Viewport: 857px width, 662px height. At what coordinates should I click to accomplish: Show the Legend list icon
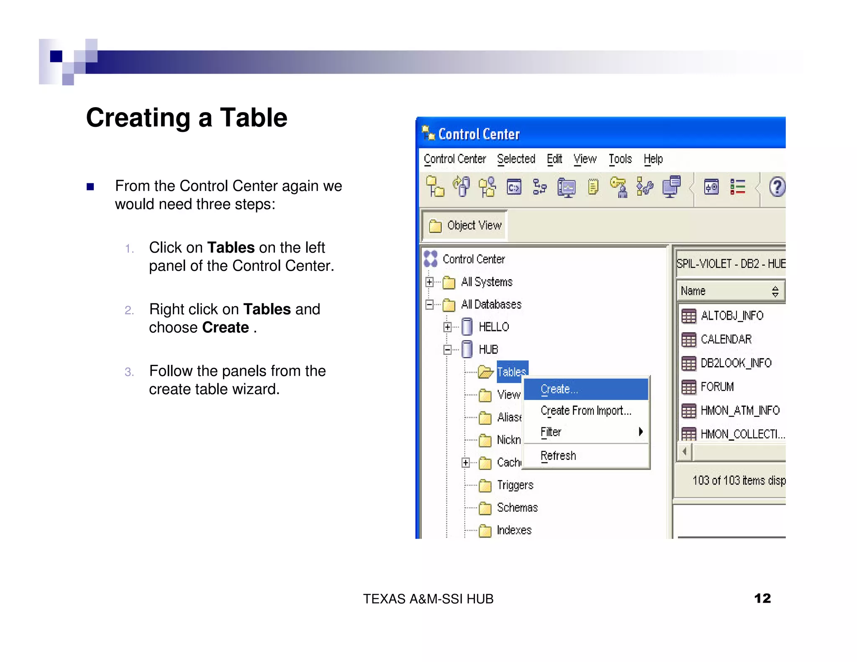click(738, 187)
